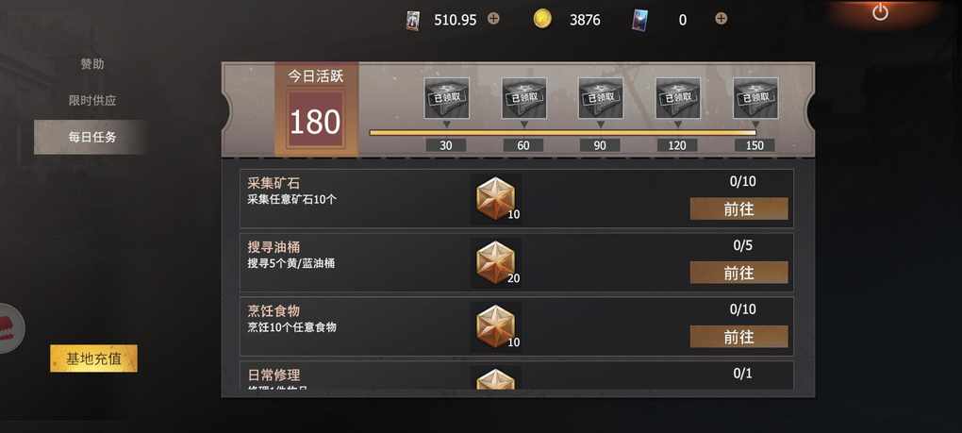Tap the star badge reward for 搜寻油桶
The image size is (962, 433).
[496, 262]
